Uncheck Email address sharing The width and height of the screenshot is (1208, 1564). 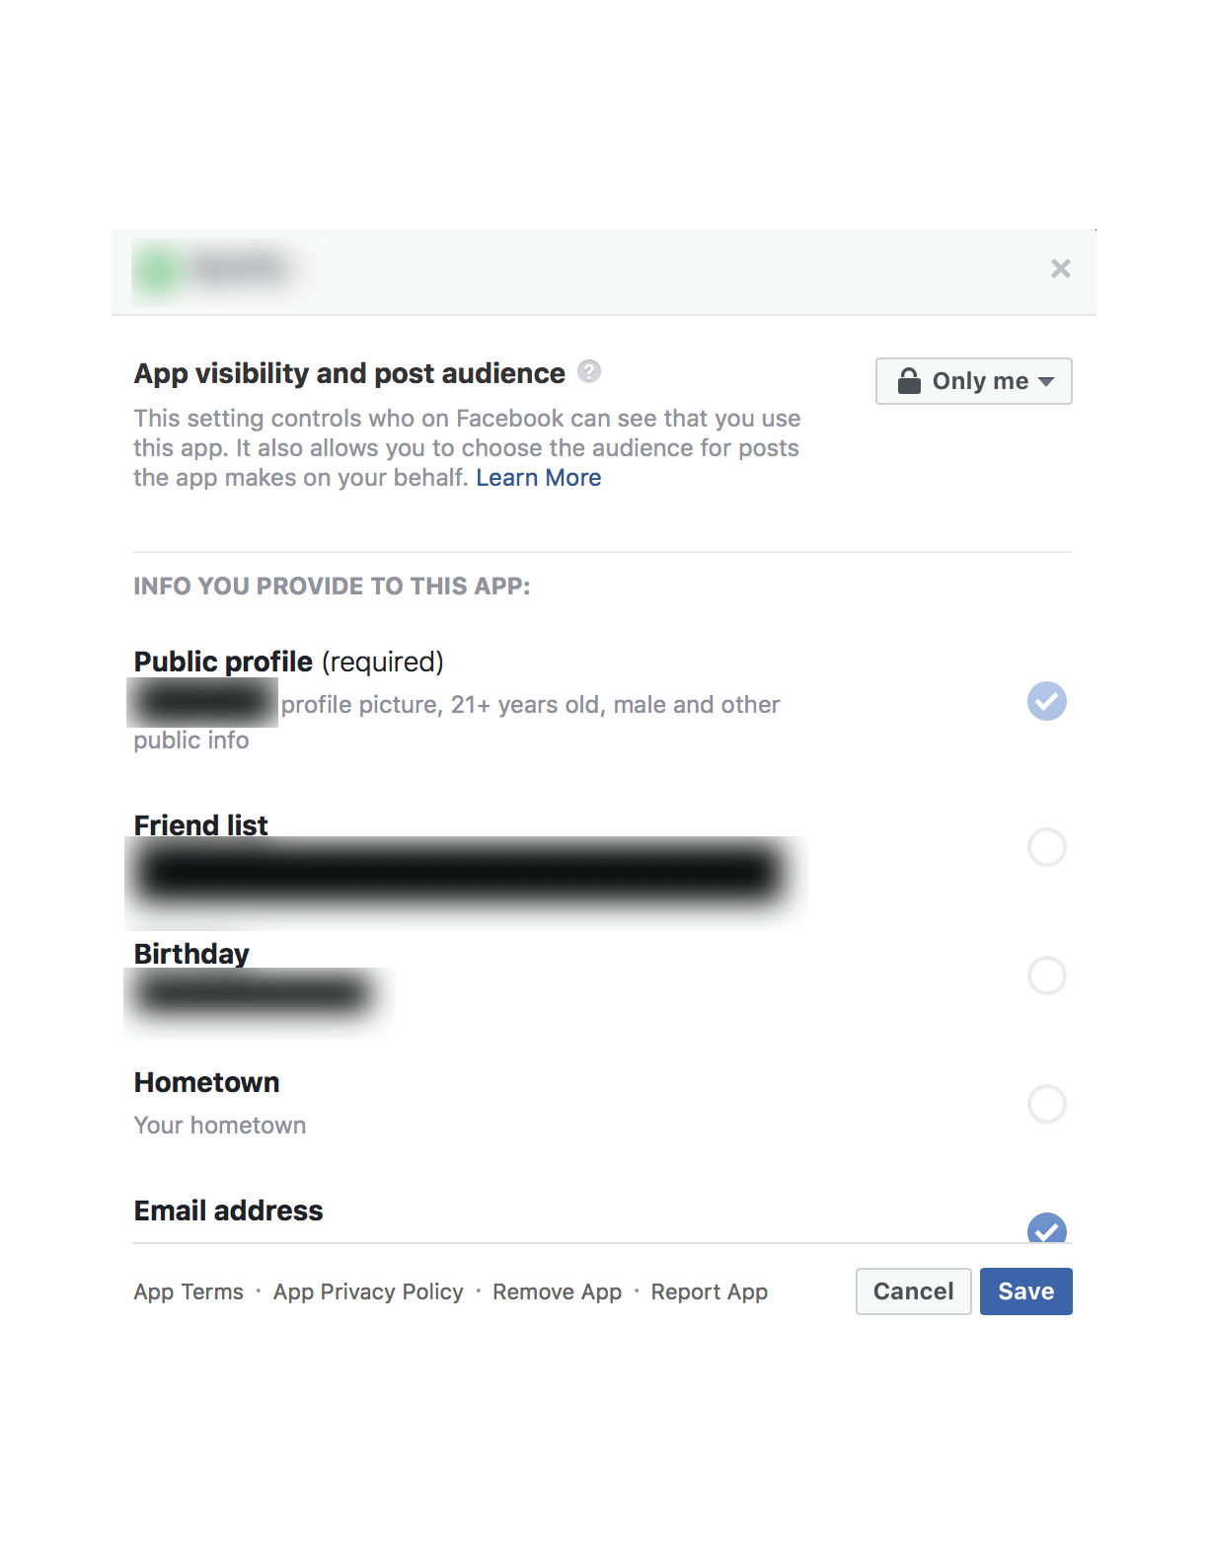click(x=1046, y=1229)
